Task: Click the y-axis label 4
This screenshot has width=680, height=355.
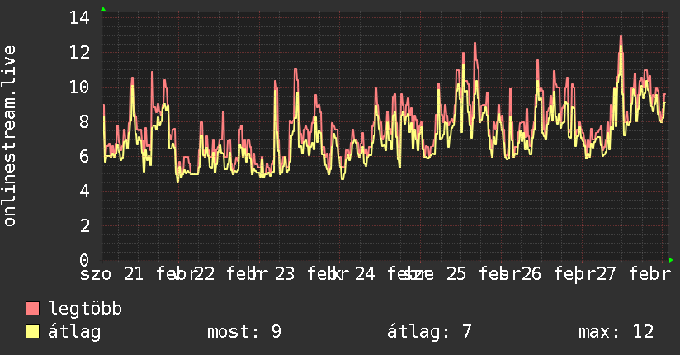Action: click(84, 191)
